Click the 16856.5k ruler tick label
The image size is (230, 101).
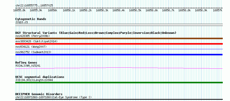click(135, 10)
